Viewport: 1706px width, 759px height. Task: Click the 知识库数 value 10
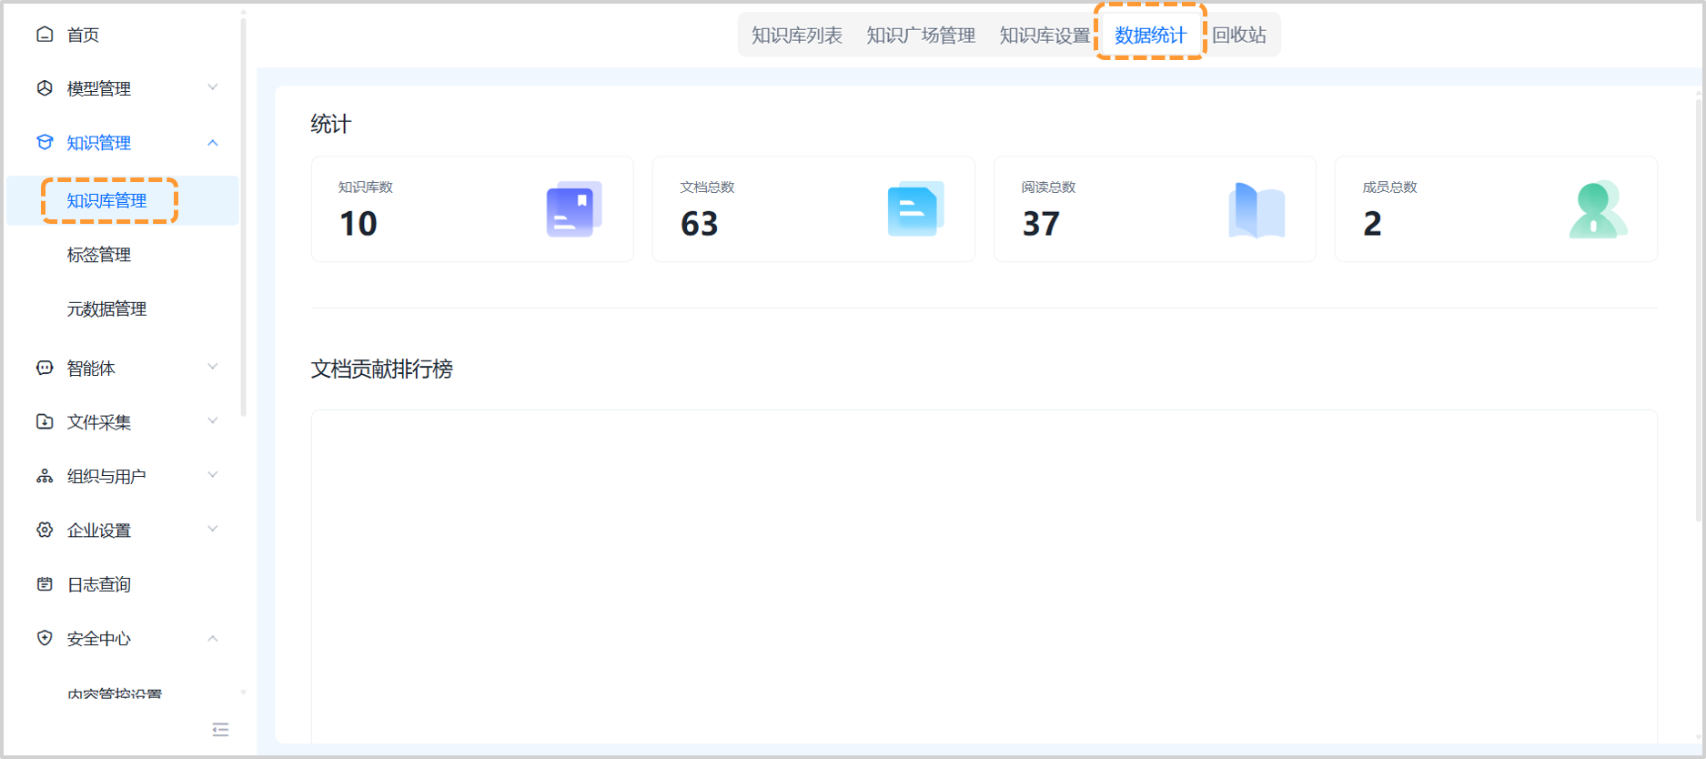[x=358, y=224]
